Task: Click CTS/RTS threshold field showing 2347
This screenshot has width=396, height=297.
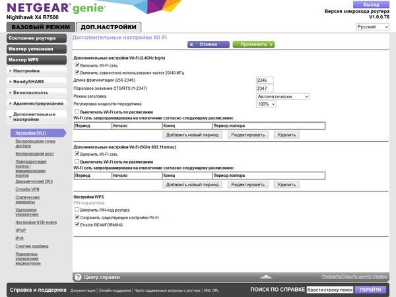Action: click(x=265, y=88)
